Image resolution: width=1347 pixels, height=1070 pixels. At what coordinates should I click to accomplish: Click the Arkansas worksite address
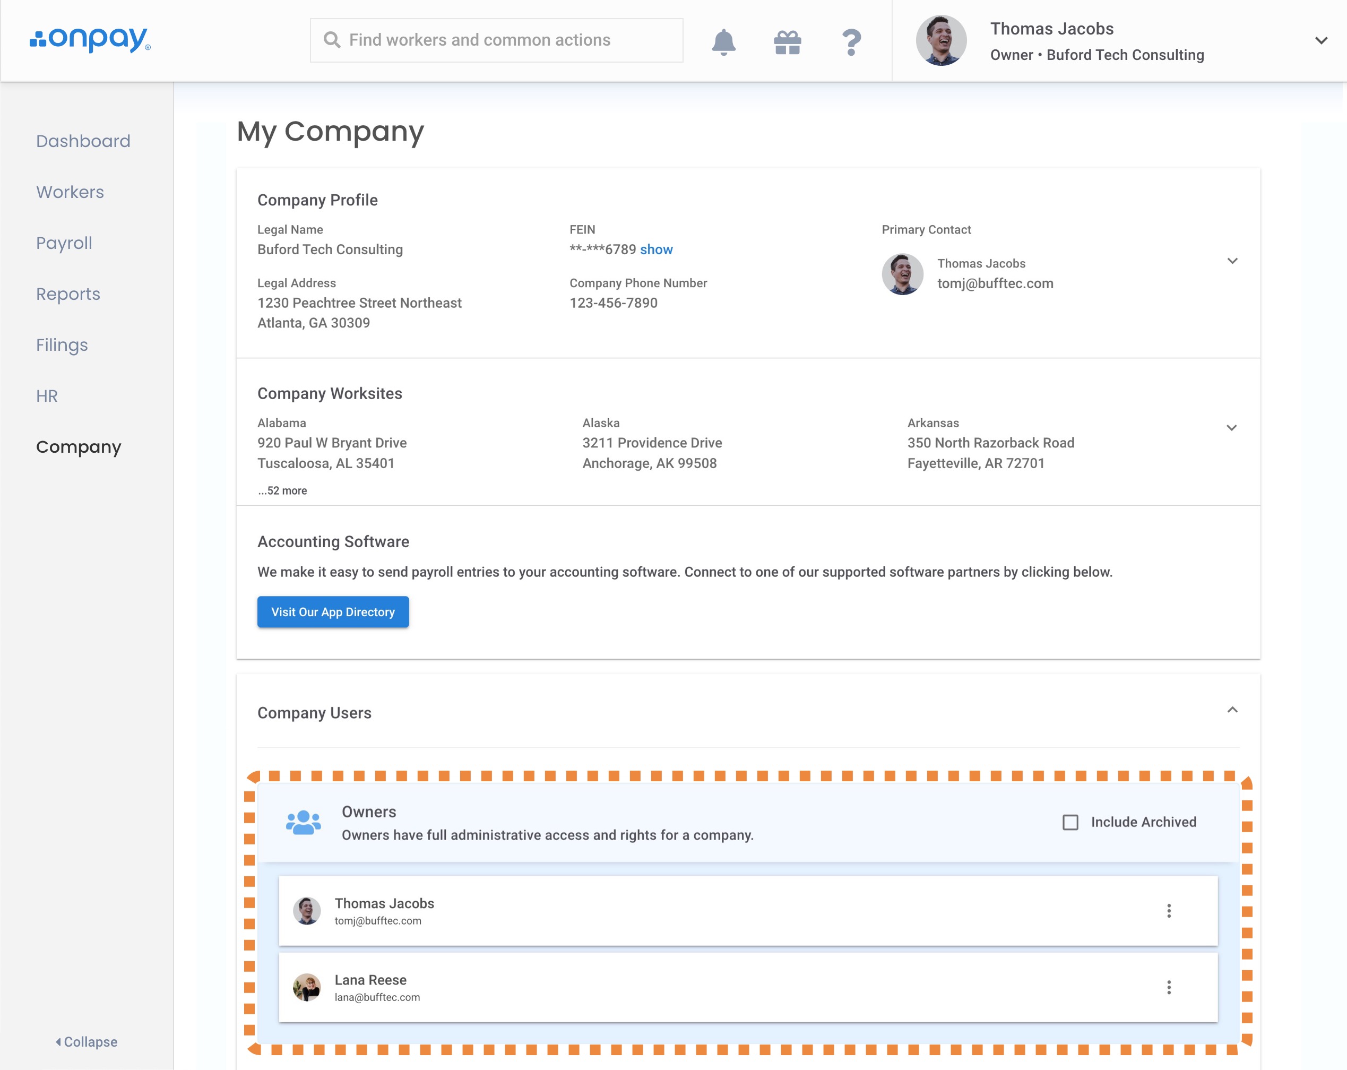991,453
